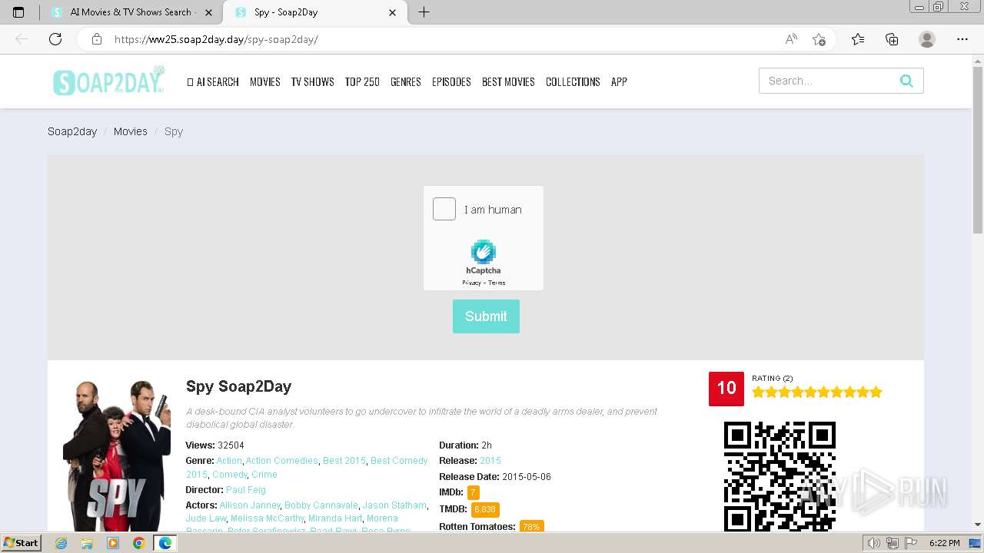Open the APP menu item

[619, 81]
